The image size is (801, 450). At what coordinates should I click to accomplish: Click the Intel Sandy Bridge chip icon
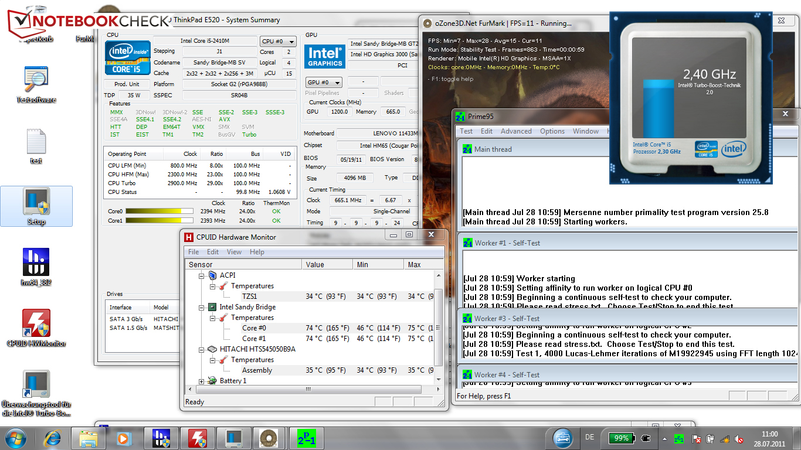[213, 307]
